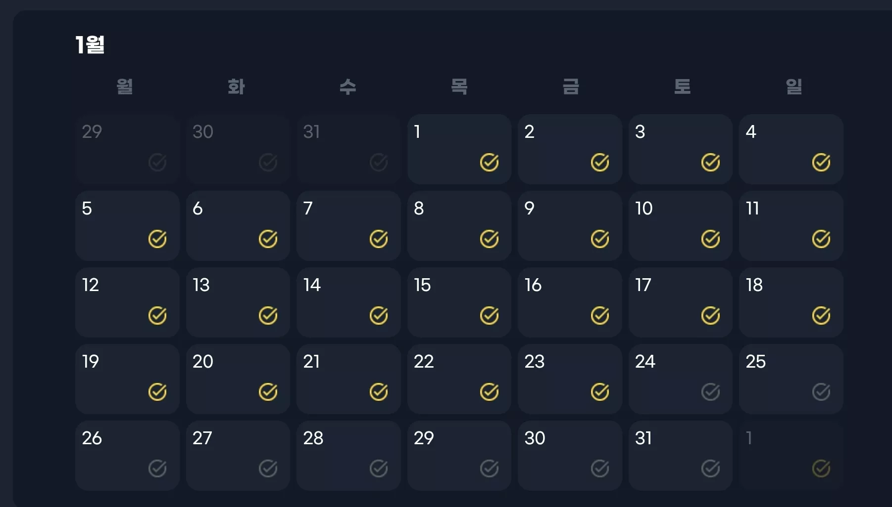The image size is (892, 507).
Task: Click the dimmed checkmark on December 30
Action: point(268,162)
